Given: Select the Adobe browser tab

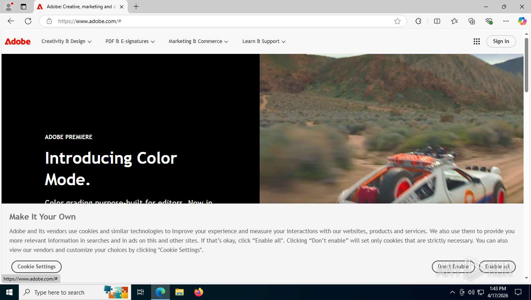Looking at the screenshot, I should tap(81, 7).
